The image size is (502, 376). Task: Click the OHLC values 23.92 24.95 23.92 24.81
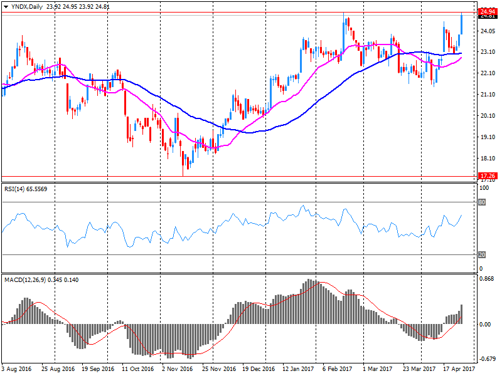[x=78, y=6]
